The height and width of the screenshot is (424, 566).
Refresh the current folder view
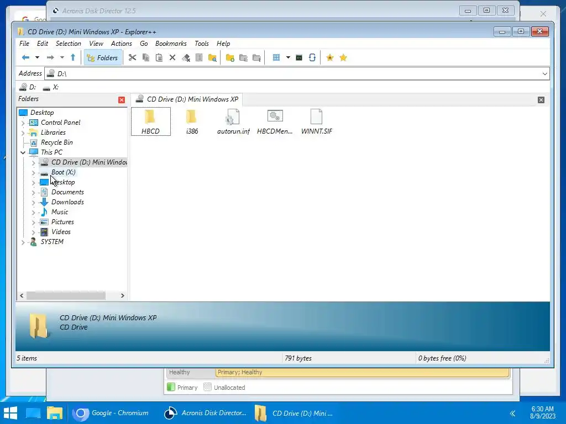click(x=312, y=57)
